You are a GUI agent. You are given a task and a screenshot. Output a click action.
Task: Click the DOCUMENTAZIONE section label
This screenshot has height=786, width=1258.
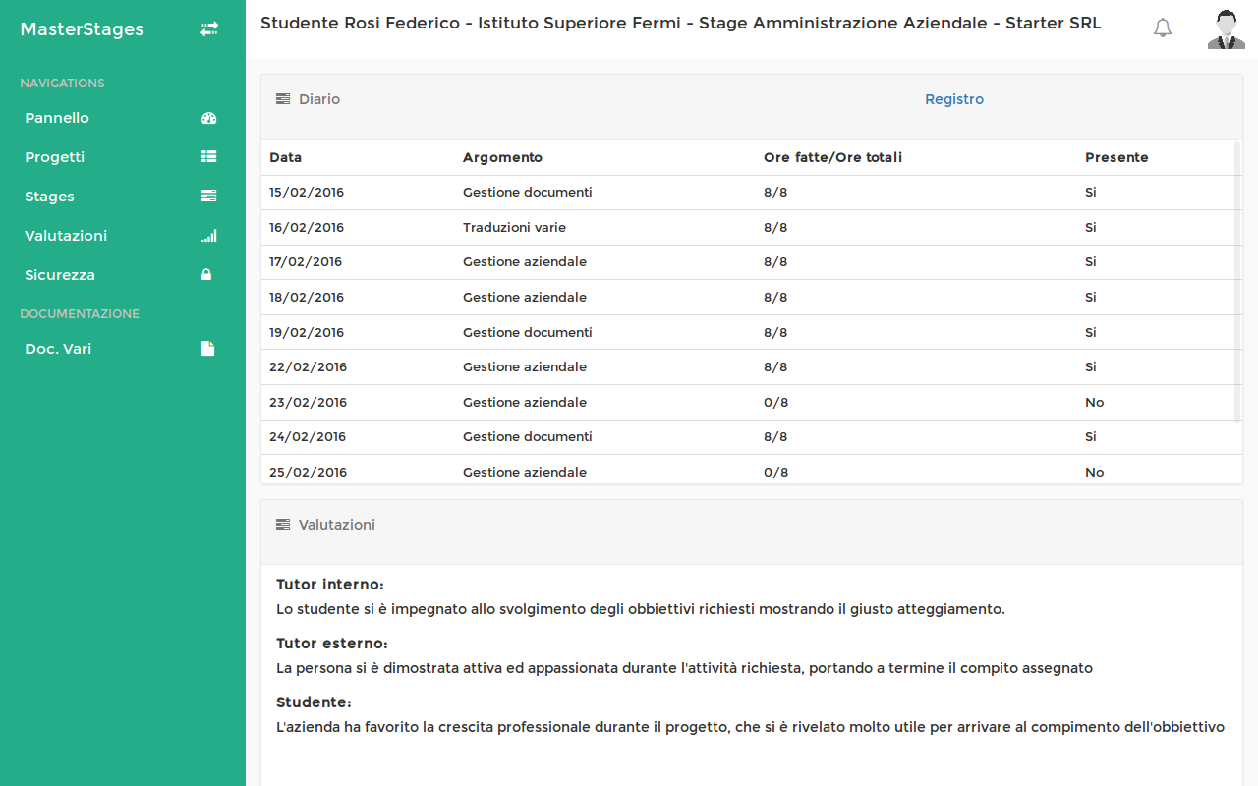80,314
